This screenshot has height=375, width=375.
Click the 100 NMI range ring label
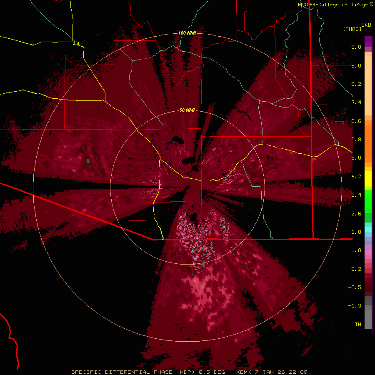tap(187, 33)
